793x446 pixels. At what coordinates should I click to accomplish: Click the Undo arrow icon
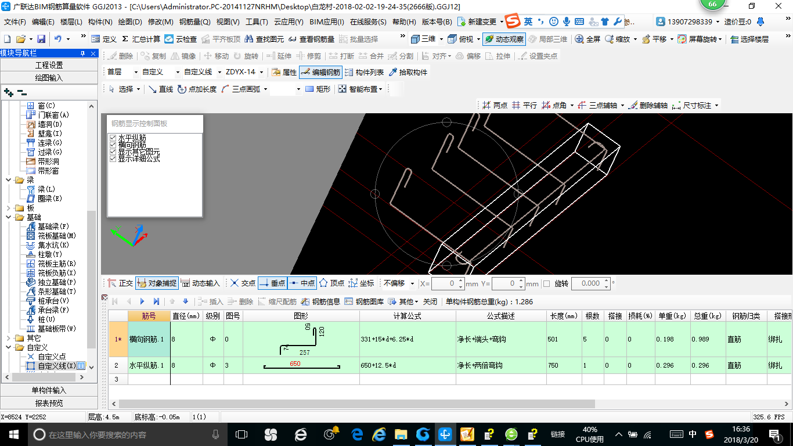[58, 39]
